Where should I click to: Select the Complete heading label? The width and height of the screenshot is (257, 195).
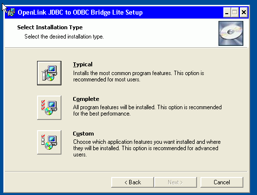coord(86,99)
